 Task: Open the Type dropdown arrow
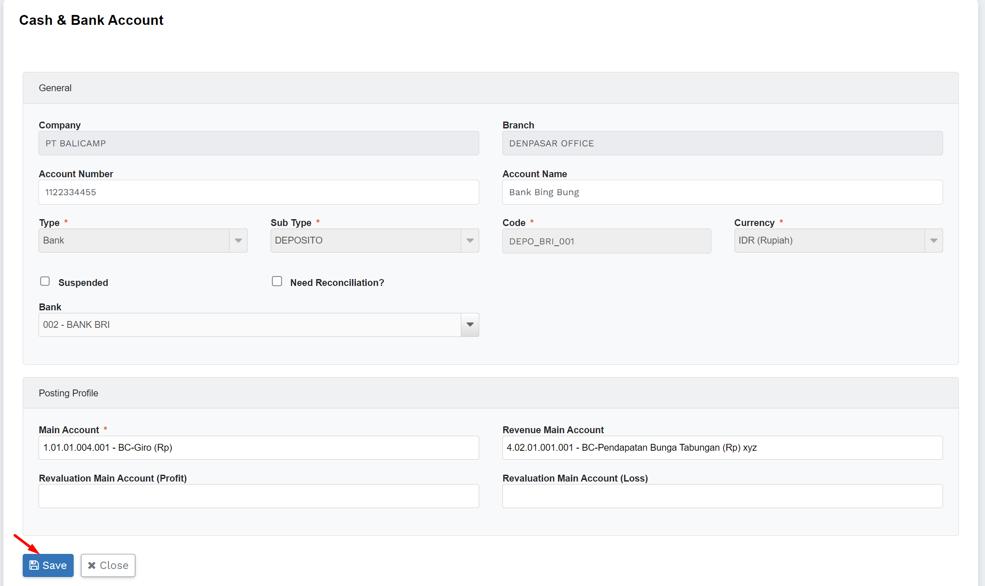(x=238, y=241)
